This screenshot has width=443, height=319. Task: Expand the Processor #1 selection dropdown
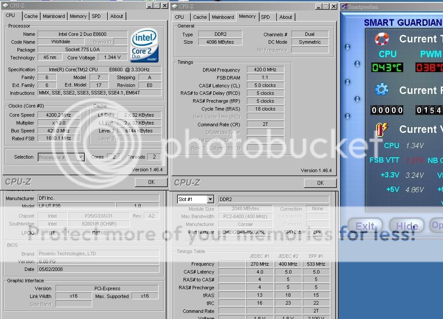click(x=81, y=157)
